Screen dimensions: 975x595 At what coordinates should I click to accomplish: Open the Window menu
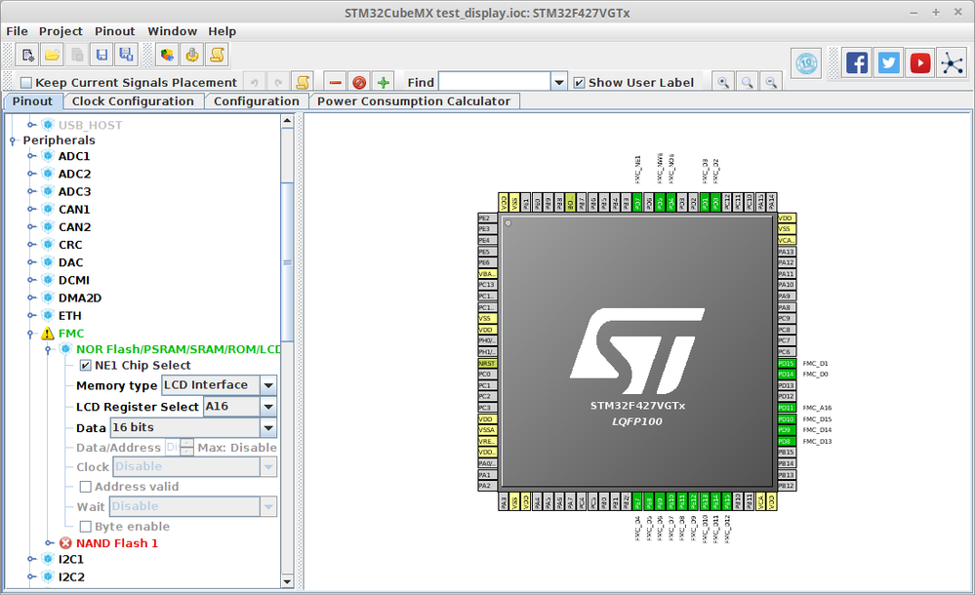tap(172, 31)
